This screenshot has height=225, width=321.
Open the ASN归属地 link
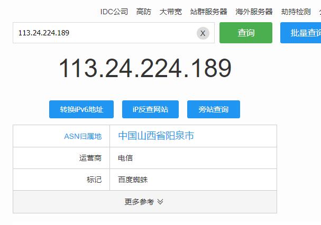[83, 136]
